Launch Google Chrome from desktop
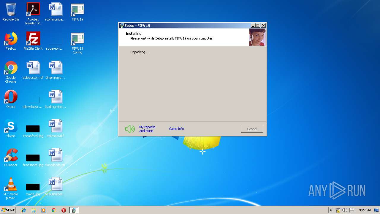Image resolution: width=380 pixels, height=214 pixels. pyautogui.click(x=11, y=72)
